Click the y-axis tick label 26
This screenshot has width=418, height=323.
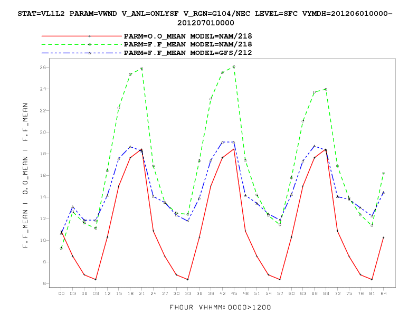click(x=43, y=67)
